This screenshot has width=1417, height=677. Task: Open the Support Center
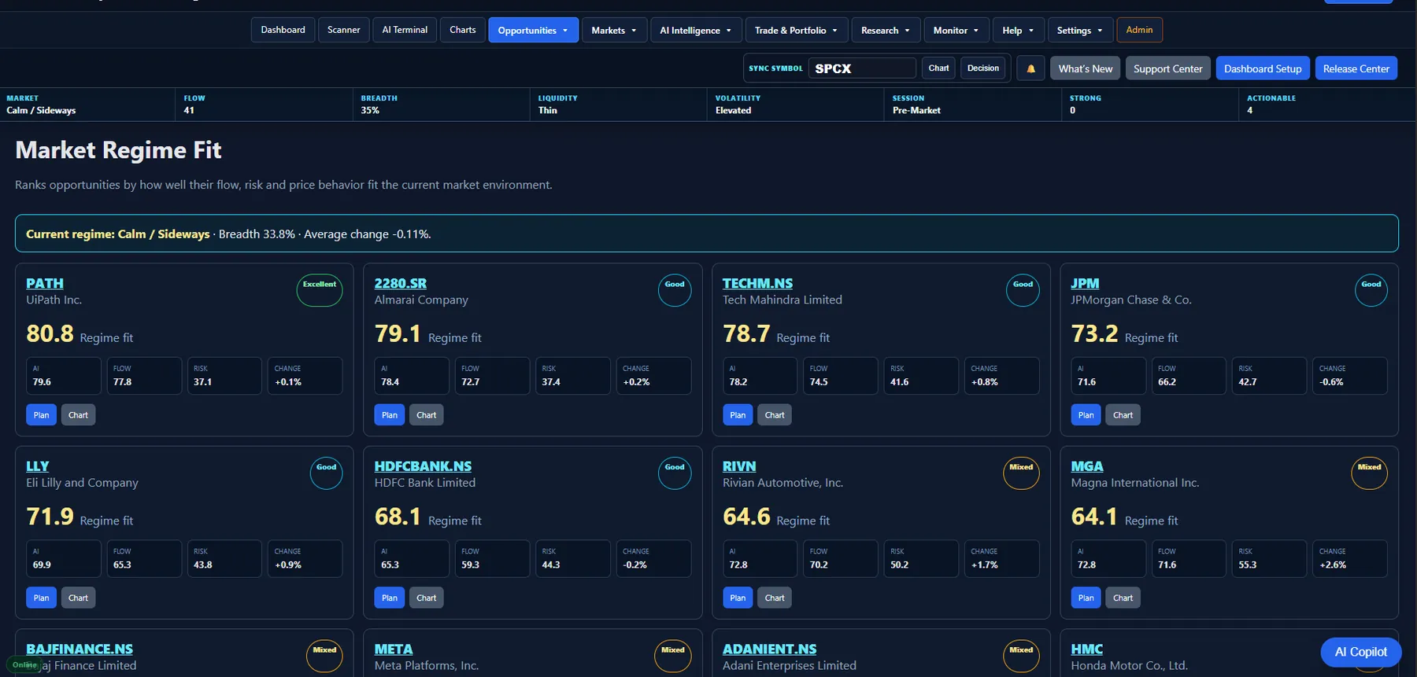coord(1167,68)
